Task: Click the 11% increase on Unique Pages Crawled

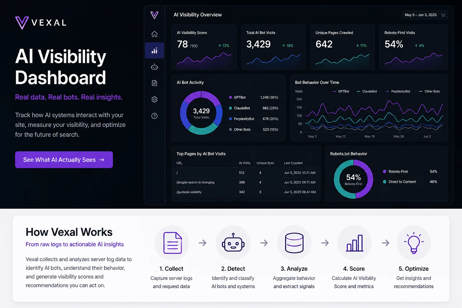Action: (x=361, y=46)
